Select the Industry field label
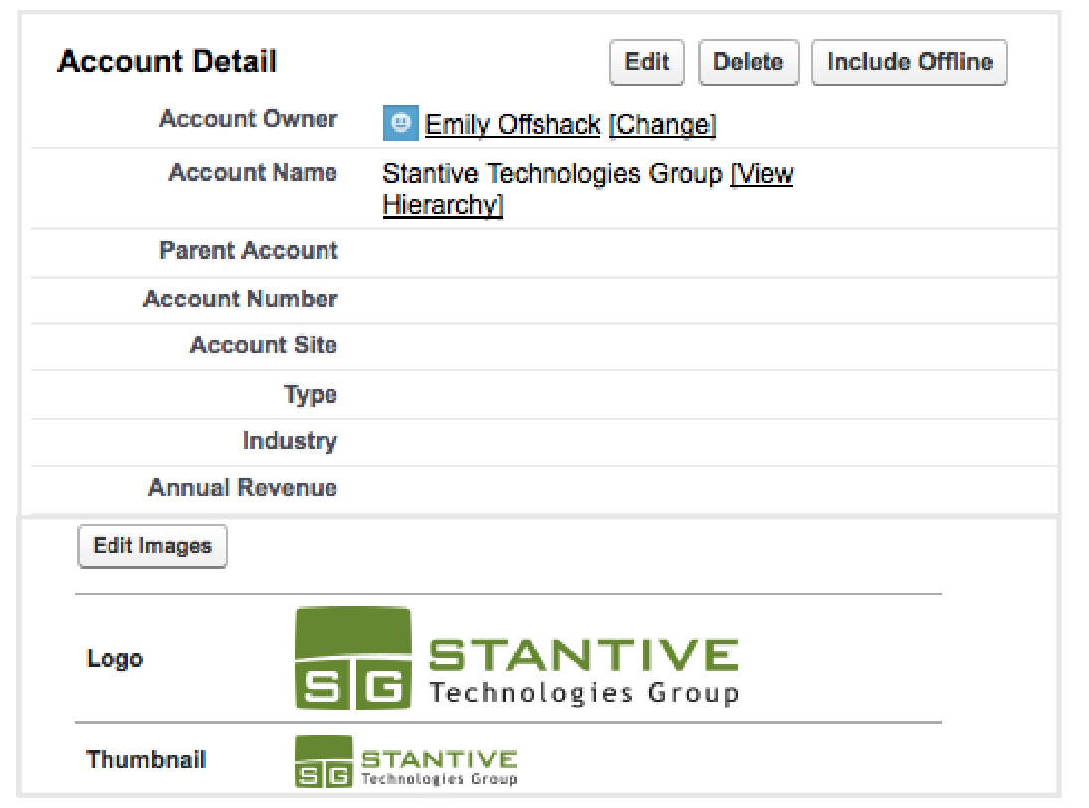 click(289, 441)
